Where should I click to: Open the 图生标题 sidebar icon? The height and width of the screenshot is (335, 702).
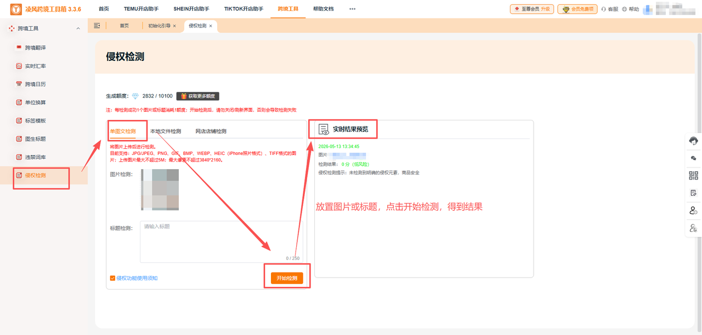click(19, 138)
